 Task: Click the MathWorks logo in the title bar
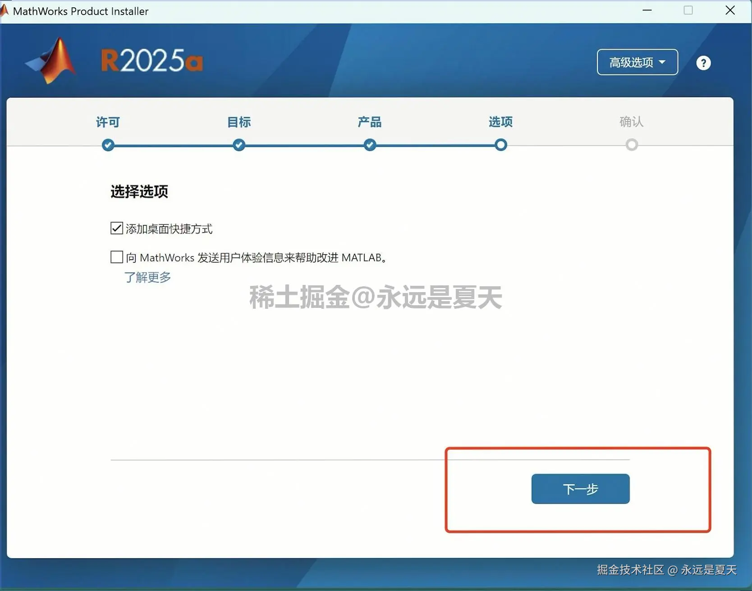pyautogui.click(x=5, y=11)
